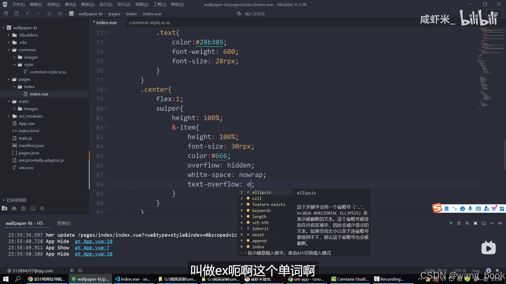This screenshot has height=284, width=506.
Task: Run project with the play circle toolbar icon
Action: [60, 13]
